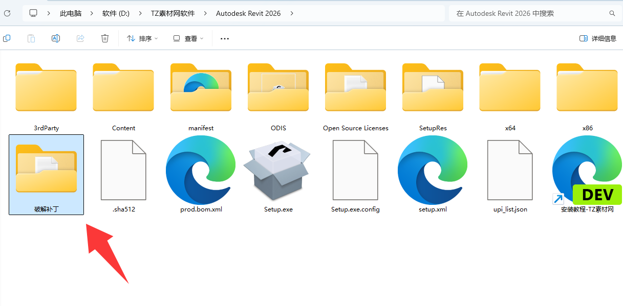The height and width of the screenshot is (306, 623).
Task: Open the 查看 view dropdown
Action: [x=188, y=38]
